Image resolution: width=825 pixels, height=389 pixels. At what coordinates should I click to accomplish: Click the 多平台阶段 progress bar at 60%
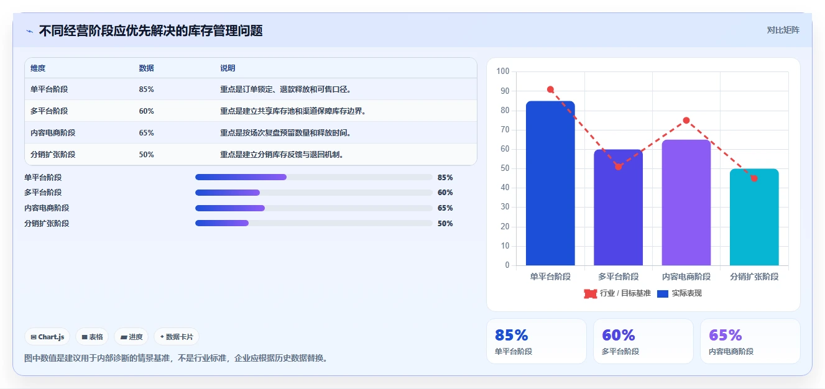point(313,193)
